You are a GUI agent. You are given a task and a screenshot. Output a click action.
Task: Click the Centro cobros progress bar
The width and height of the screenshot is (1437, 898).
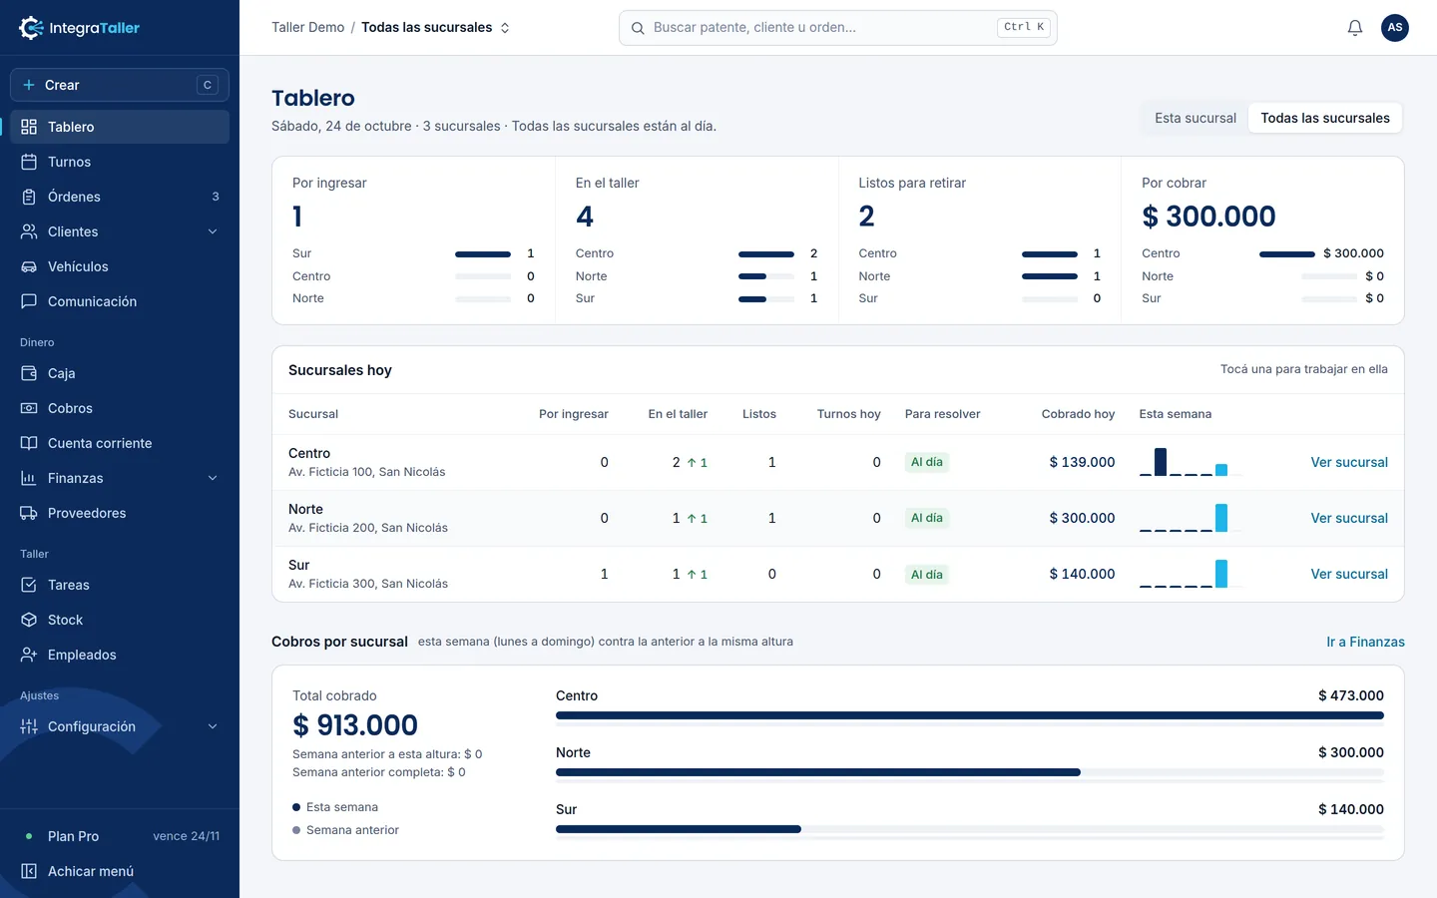click(x=970, y=715)
